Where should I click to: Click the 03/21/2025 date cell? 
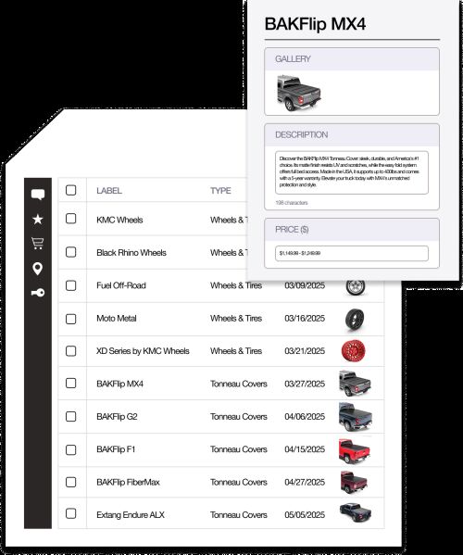(305, 351)
